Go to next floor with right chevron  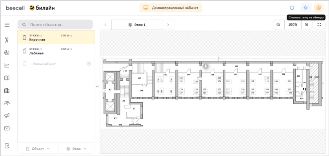168,25
